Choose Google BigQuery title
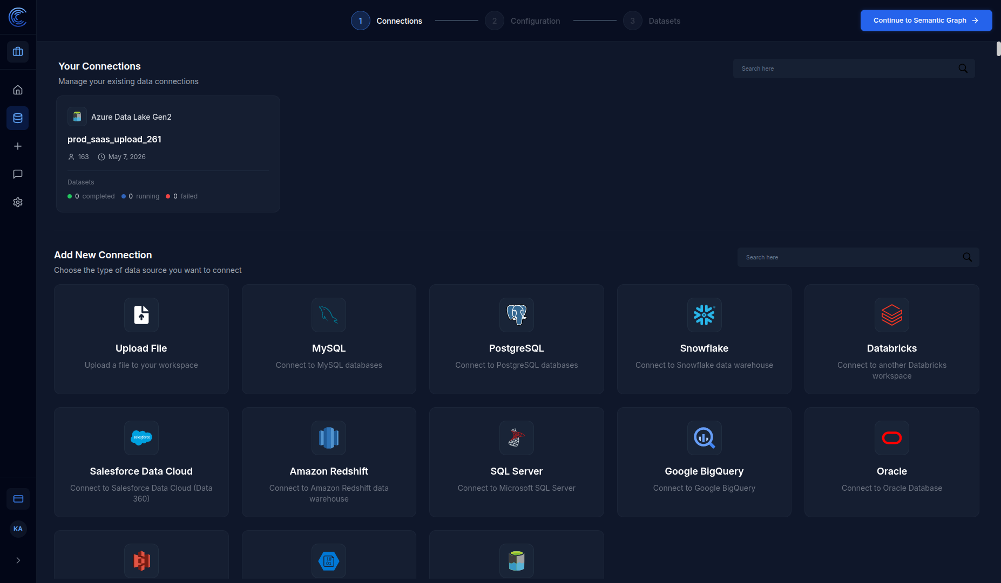The width and height of the screenshot is (1001, 583). [704, 471]
